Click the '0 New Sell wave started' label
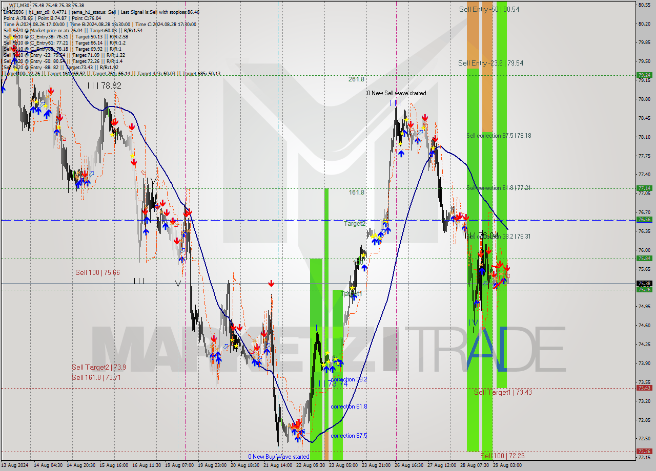Screen dimensions: 656x471 tap(396, 93)
